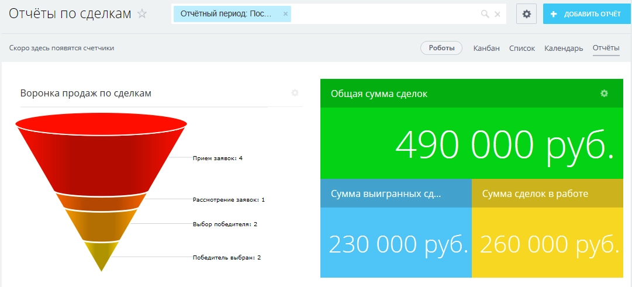Clear the search field with the X icon
Screen dimensions: 632x287
point(498,14)
